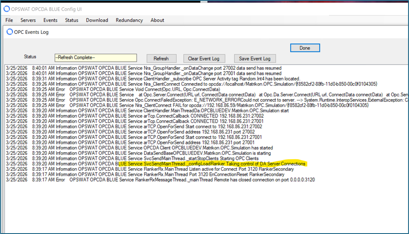Click the Refresh Complete status field
The width and height of the screenshot is (409, 234).
(96, 58)
